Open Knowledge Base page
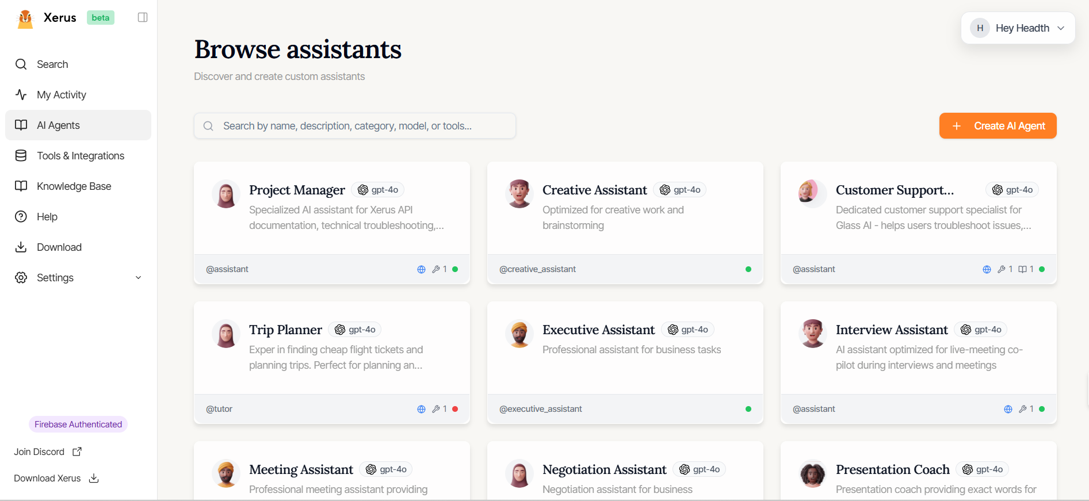Image resolution: width=1089 pixels, height=501 pixels. point(78,186)
